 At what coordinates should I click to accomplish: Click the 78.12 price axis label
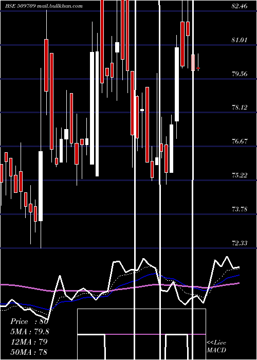tap(240, 107)
